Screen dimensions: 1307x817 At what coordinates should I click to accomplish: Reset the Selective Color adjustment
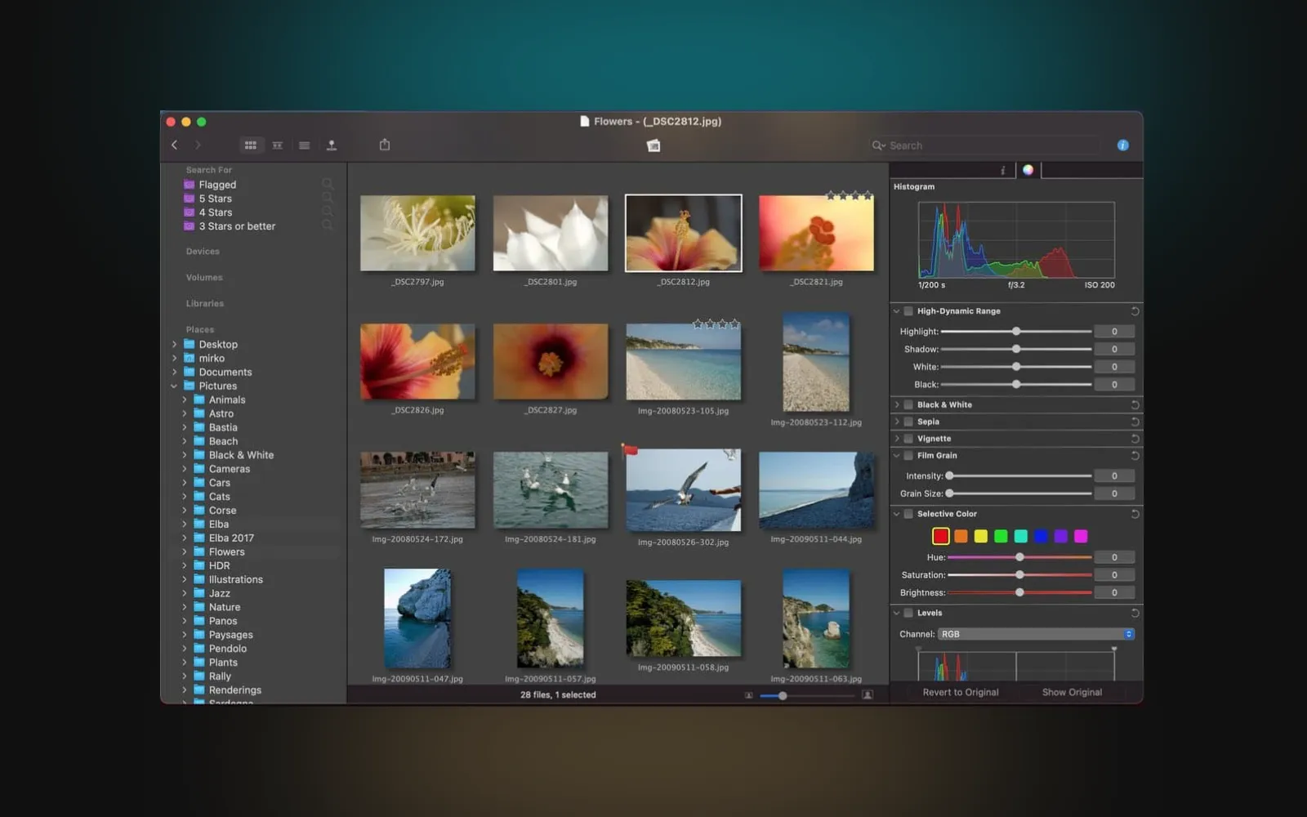tap(1135, 514)
